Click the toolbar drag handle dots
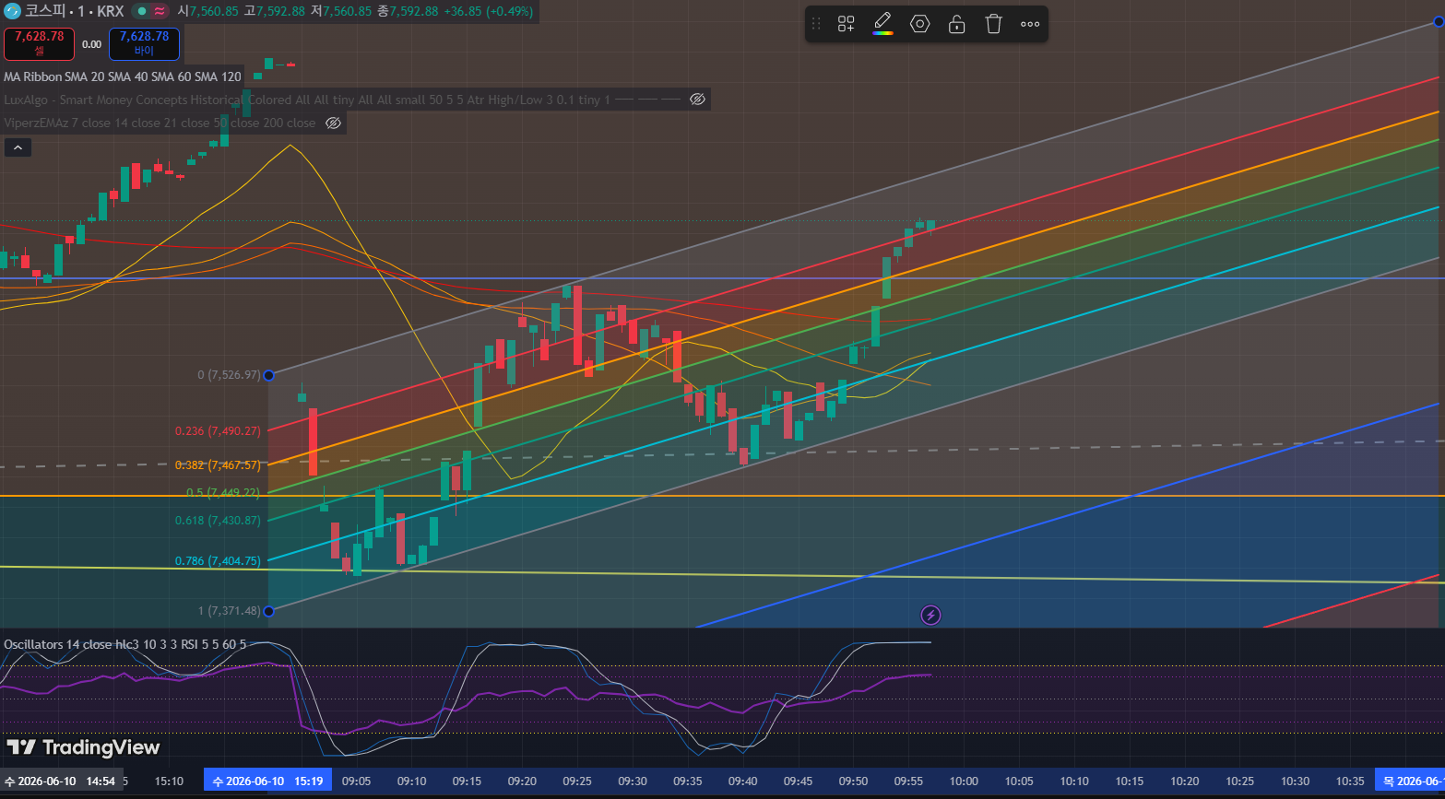This screenshot has width=1445, height=799. tap(816, 24)
